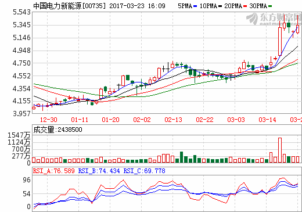The height and width of the screenshot is (212, 302).
Task: Click the 5.543 price axis label
Action: pyautogui.click(x=21, y=12)
